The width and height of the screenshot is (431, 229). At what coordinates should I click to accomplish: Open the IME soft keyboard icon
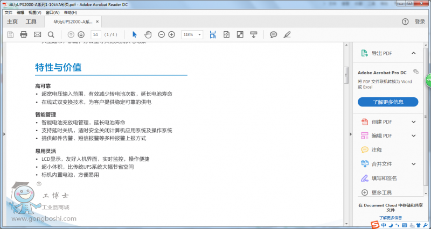(x=405, y=225)
